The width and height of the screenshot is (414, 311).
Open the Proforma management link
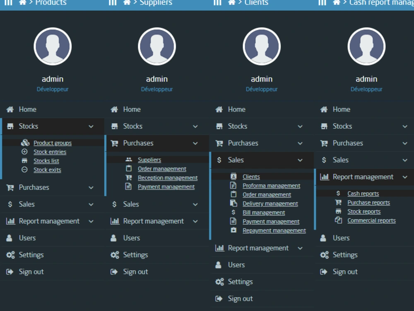[x=272, y=186]
